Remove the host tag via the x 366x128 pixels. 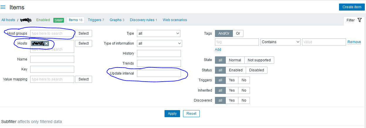point(46,43)
